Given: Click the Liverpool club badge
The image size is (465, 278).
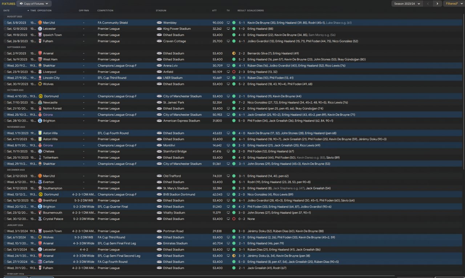Looking at the screenshot, I should (40, 72).
